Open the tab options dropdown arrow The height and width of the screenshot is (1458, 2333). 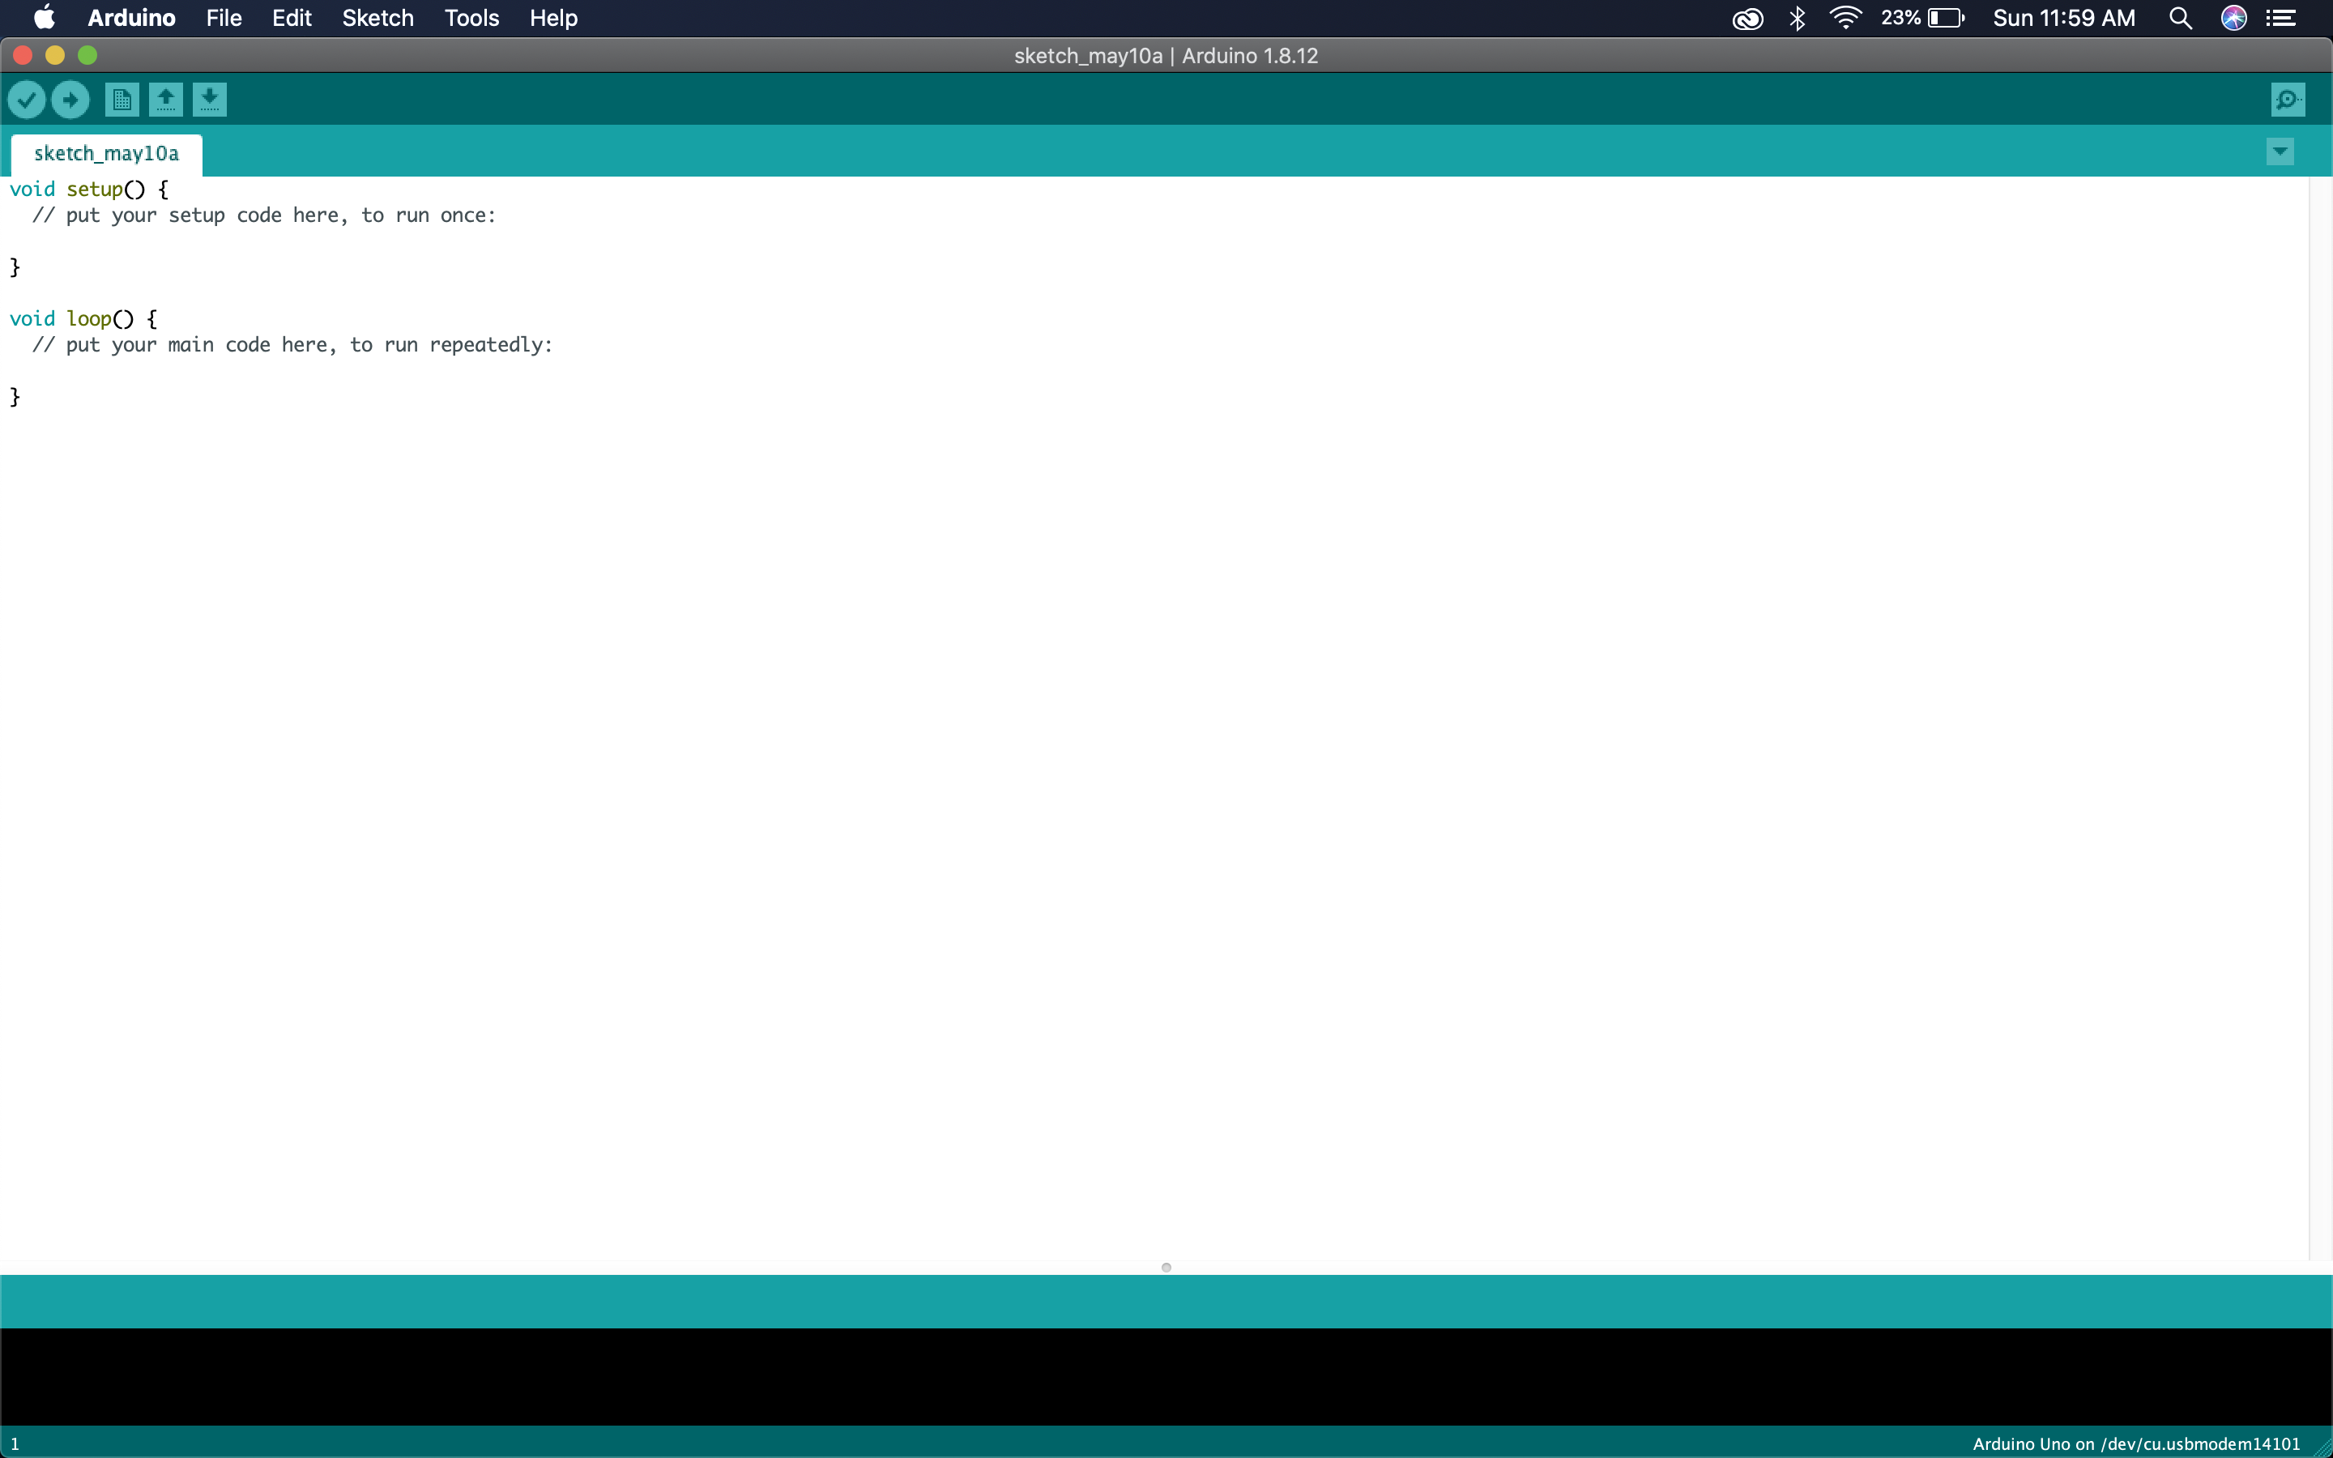click(x=2280, y=151)
